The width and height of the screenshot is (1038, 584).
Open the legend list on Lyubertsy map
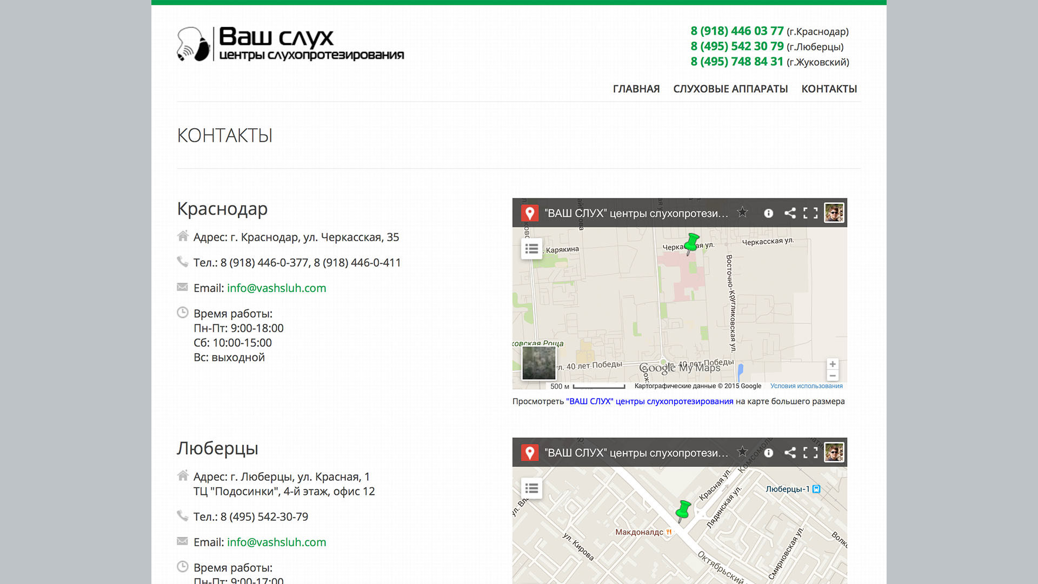[x=531, y=488]
